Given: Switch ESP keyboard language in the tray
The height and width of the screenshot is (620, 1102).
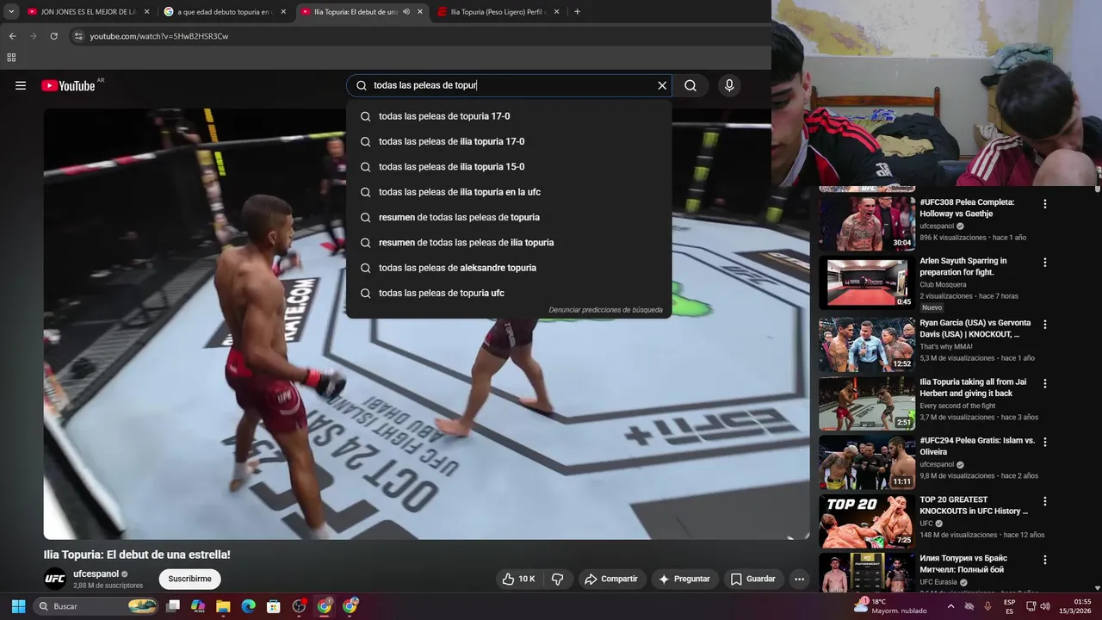Looking at the screenshot, I should pyautogui.click(x=1009, y=606).
